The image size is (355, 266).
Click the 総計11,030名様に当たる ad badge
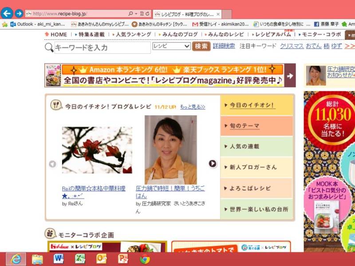[331, 120]
